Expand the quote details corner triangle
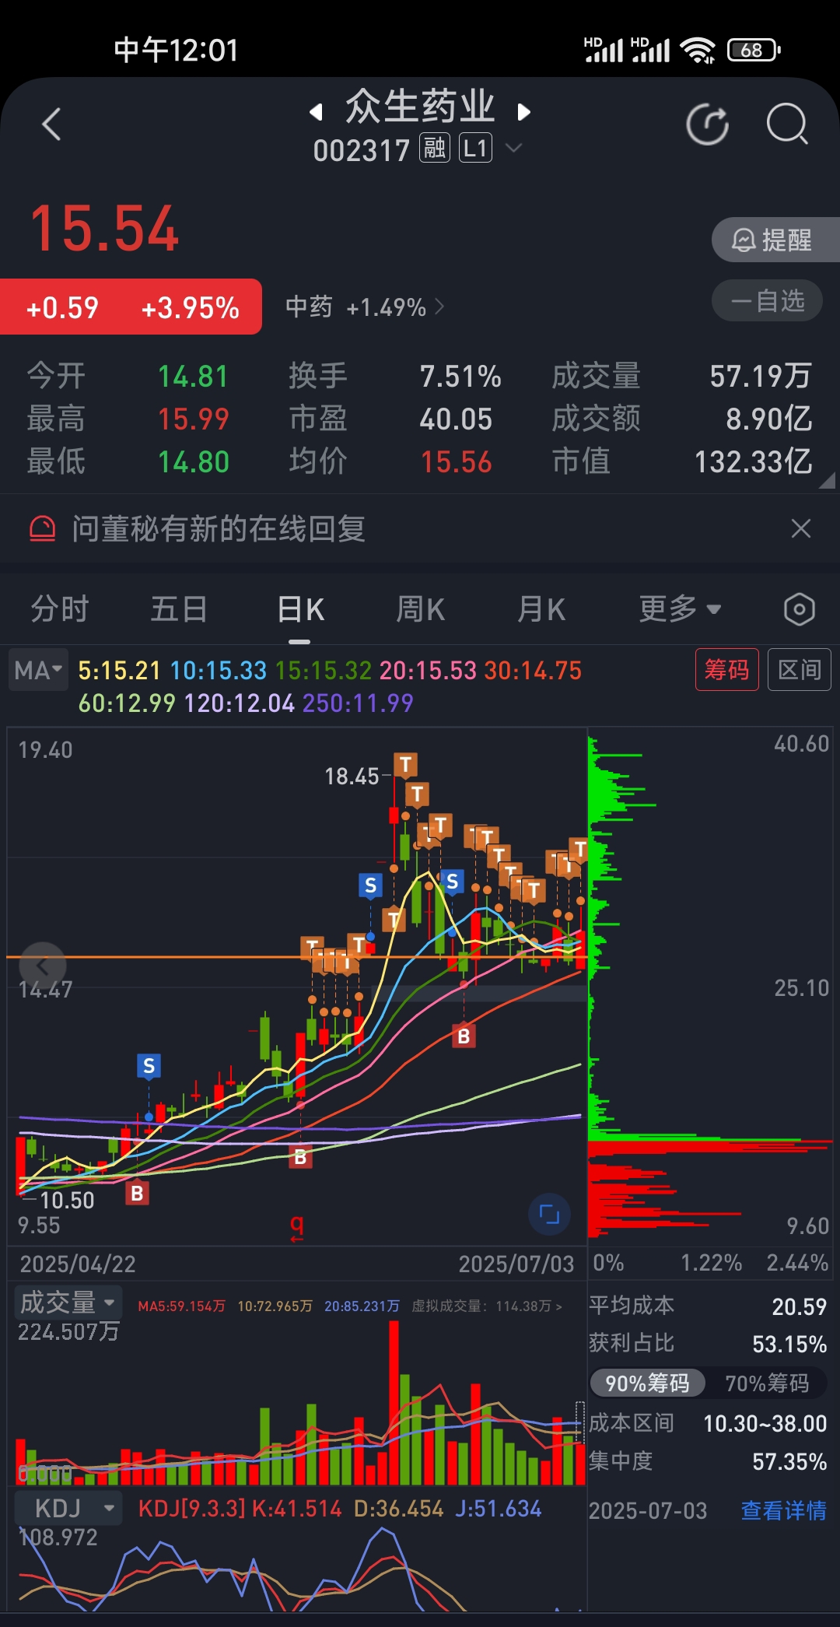Screen dimensions: 840x1627 (828, 481)
